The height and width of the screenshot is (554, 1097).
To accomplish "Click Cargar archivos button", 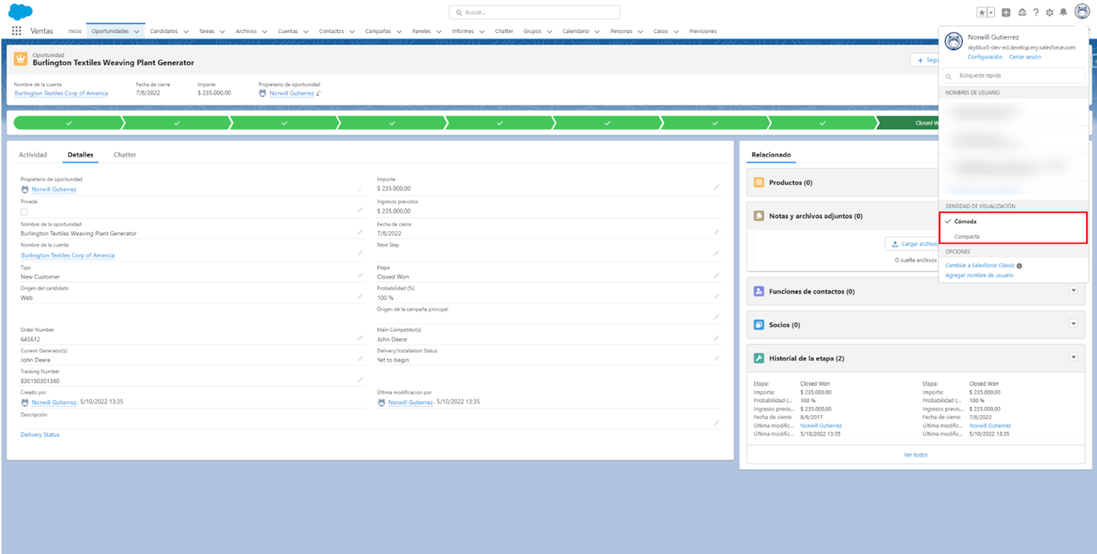I will 913,244.
